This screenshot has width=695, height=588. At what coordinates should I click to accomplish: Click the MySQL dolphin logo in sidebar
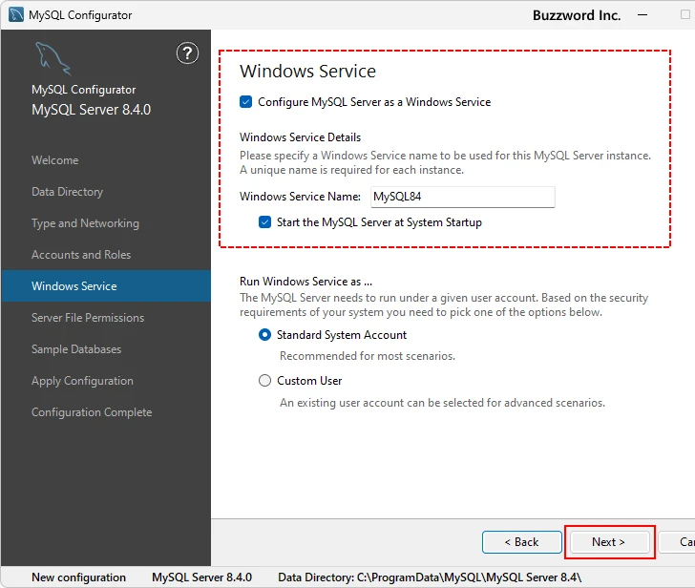[53, 59]
